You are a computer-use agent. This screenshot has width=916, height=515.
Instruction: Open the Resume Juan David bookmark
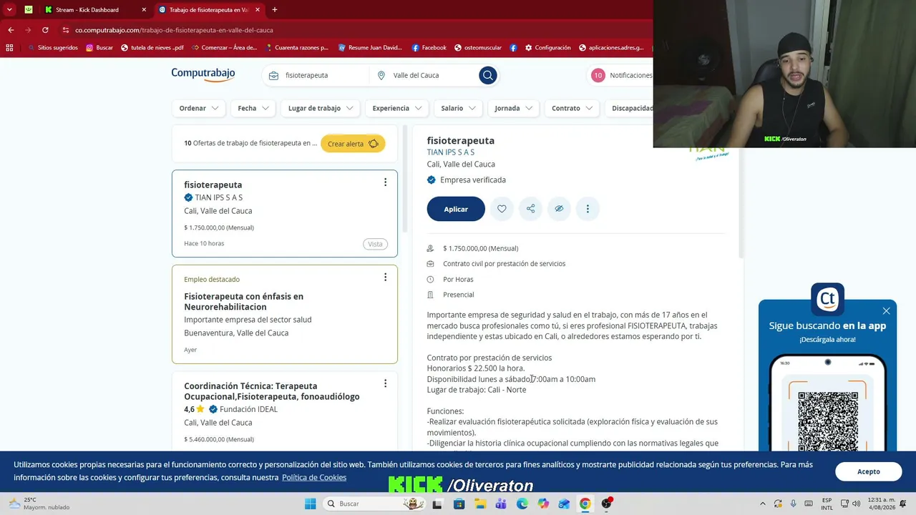(x=370, y=48)
